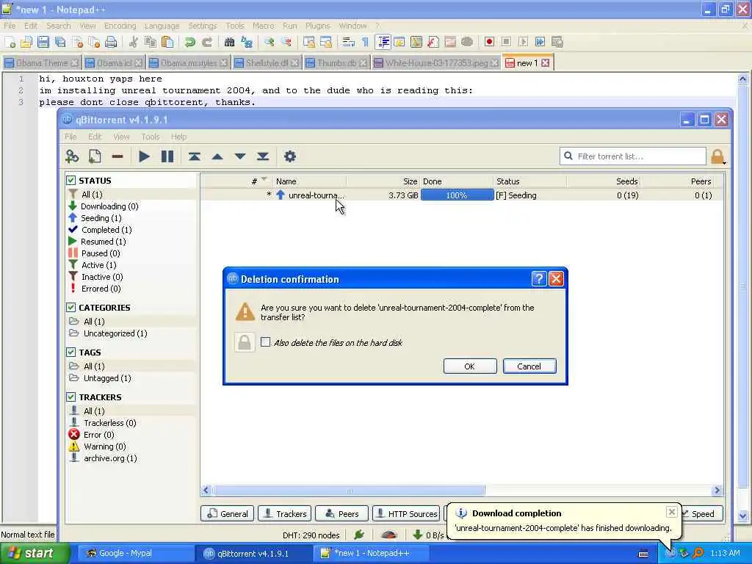
Task: Click the queue number column sort arrow
Action: coord(264,179)
